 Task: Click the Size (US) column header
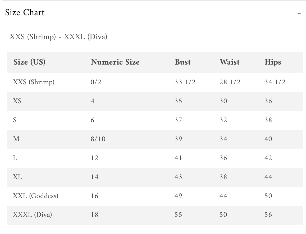(29, 62)
